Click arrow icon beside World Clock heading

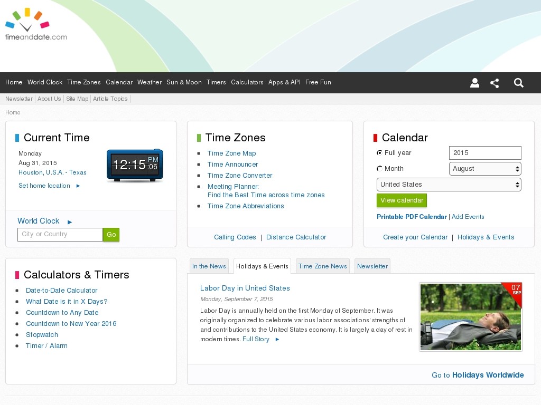(x=70, y=222)
